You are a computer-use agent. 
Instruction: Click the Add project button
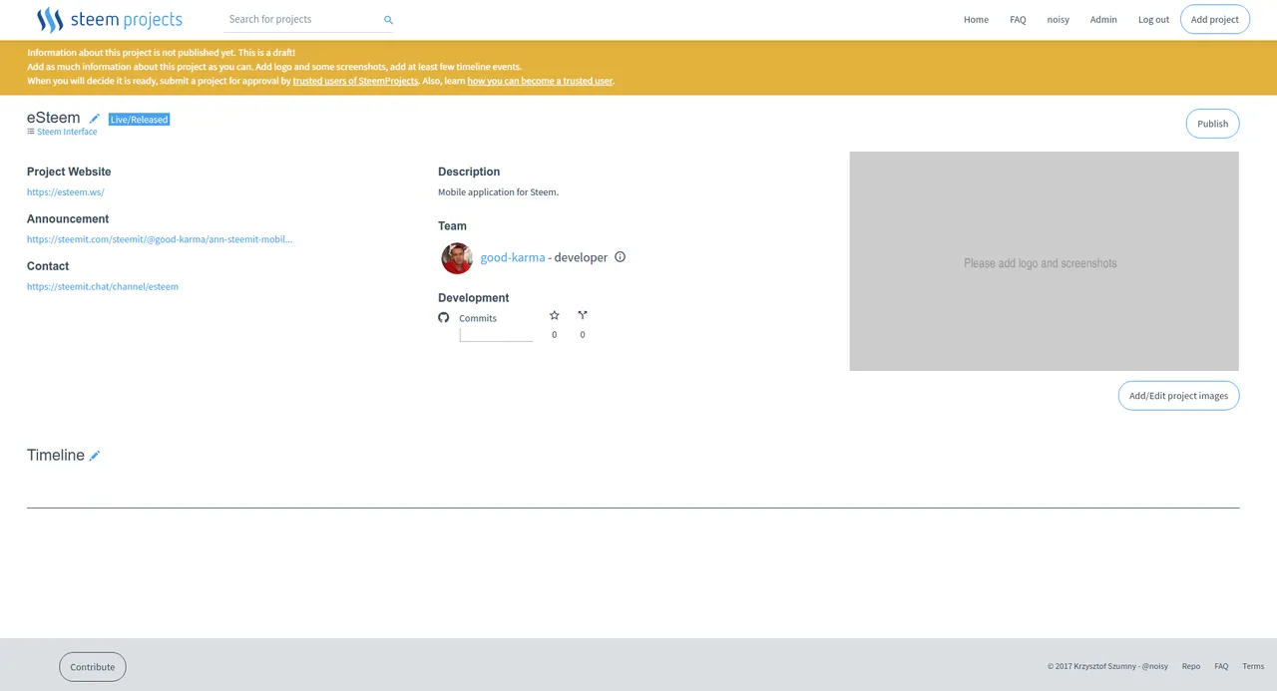pyautogui.click(x=1214, y=19)
